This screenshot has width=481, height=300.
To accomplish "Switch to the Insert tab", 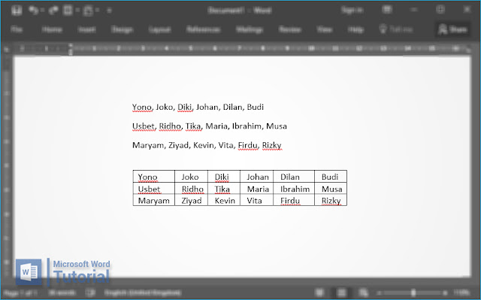I will [x=87, y=29].
